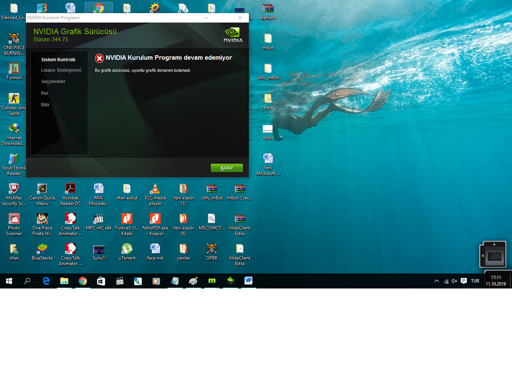Select the BlueStacks desktop icon
The height and width of the screenshot is (376, 512).
[x=42, y=252]
